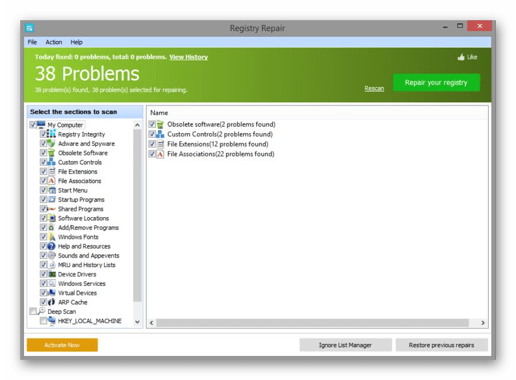This screenshot has width=516, height=380.
Task: Click the results horizontal scrollbar thumb
Action: [x=312, y=323]
